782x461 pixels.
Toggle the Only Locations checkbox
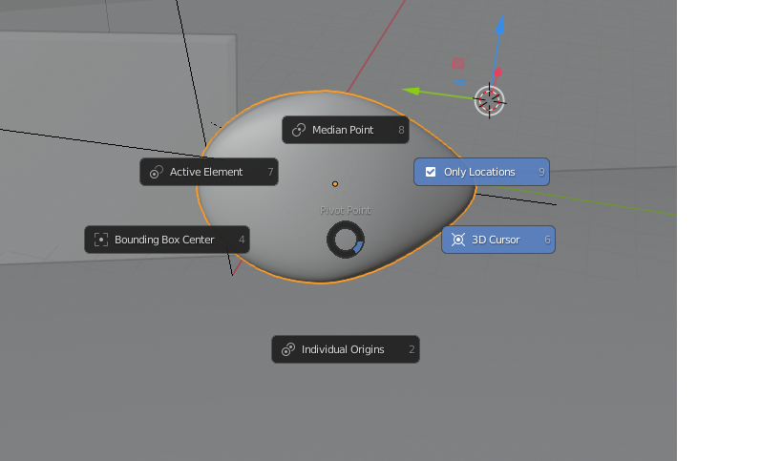431,172
